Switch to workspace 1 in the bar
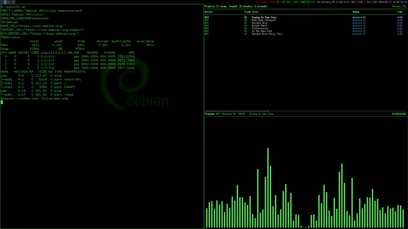The image size is (408, 229). click(2, 2)
